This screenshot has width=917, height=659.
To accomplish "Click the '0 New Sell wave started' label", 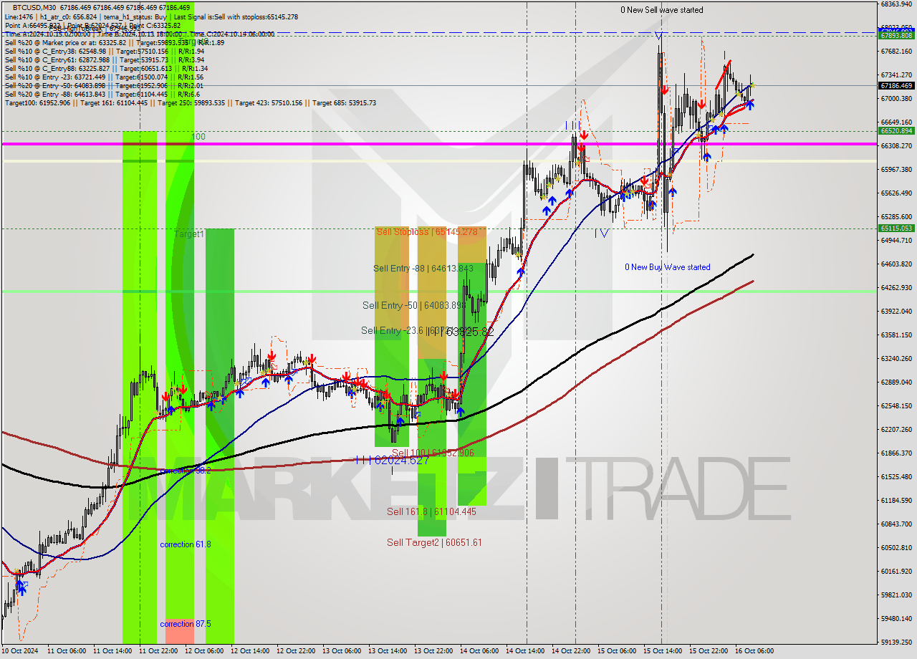I will point(662,10).
